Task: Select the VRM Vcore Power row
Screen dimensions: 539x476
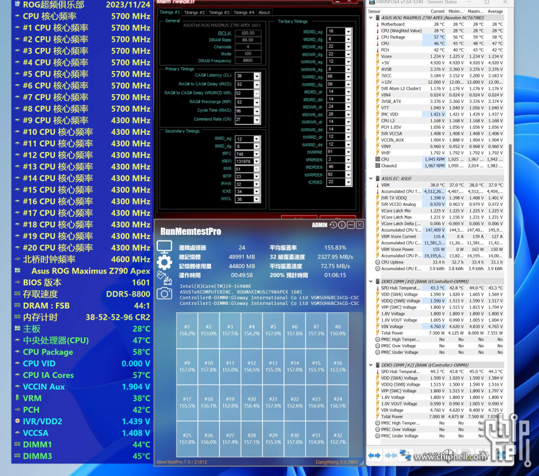Action: pyautogui.click(x=439, y=249)
